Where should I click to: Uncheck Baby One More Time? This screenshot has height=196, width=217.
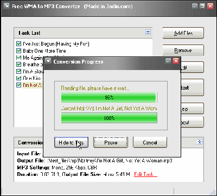(18, 50)
